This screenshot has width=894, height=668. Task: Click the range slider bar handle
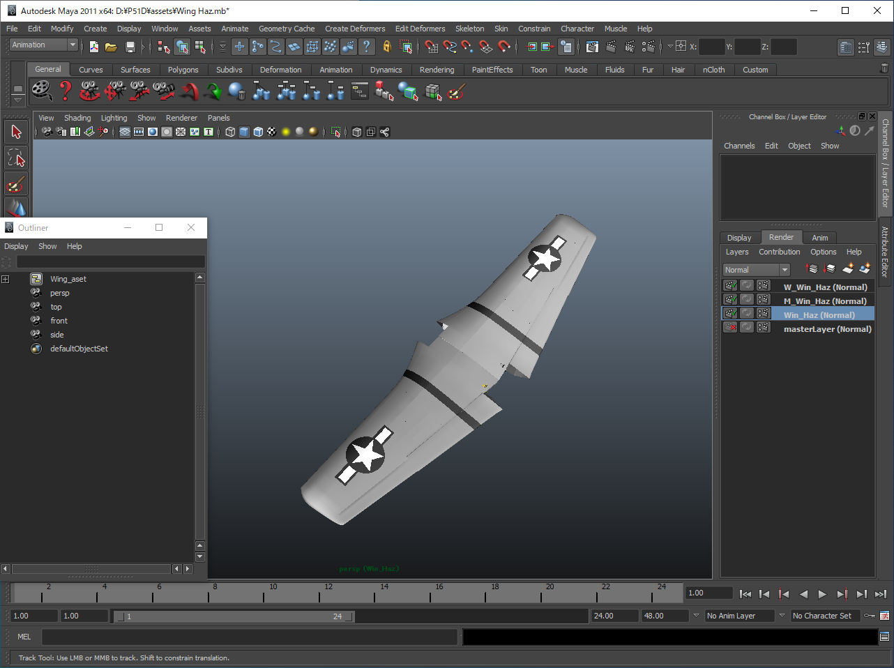(234, 616)
